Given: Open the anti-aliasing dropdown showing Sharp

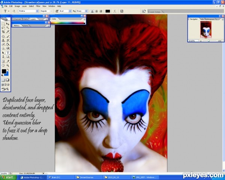Looking at the screenshot, I should [x=86, y=11].
